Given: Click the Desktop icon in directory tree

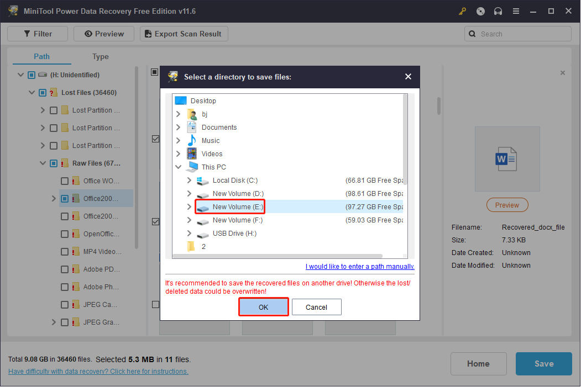Looking at the screenshot, I should [x=181, y=100].
